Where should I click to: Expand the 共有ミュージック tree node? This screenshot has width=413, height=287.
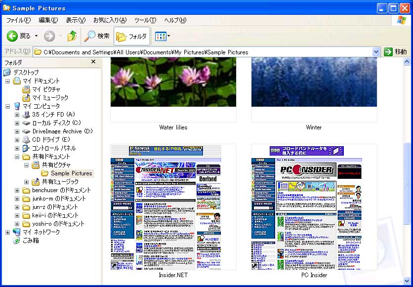(26, 182)
